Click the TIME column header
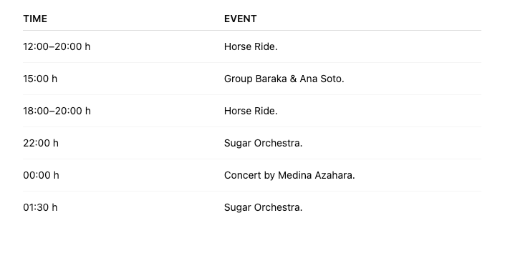 pyautogui.click(x=35, y=19)
